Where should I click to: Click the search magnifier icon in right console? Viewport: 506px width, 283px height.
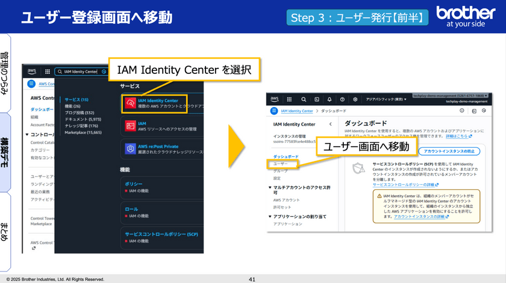(x=303, y=99)
